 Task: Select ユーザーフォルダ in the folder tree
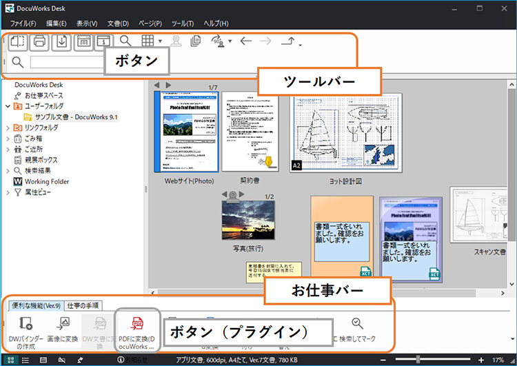[x=44, y=106]
